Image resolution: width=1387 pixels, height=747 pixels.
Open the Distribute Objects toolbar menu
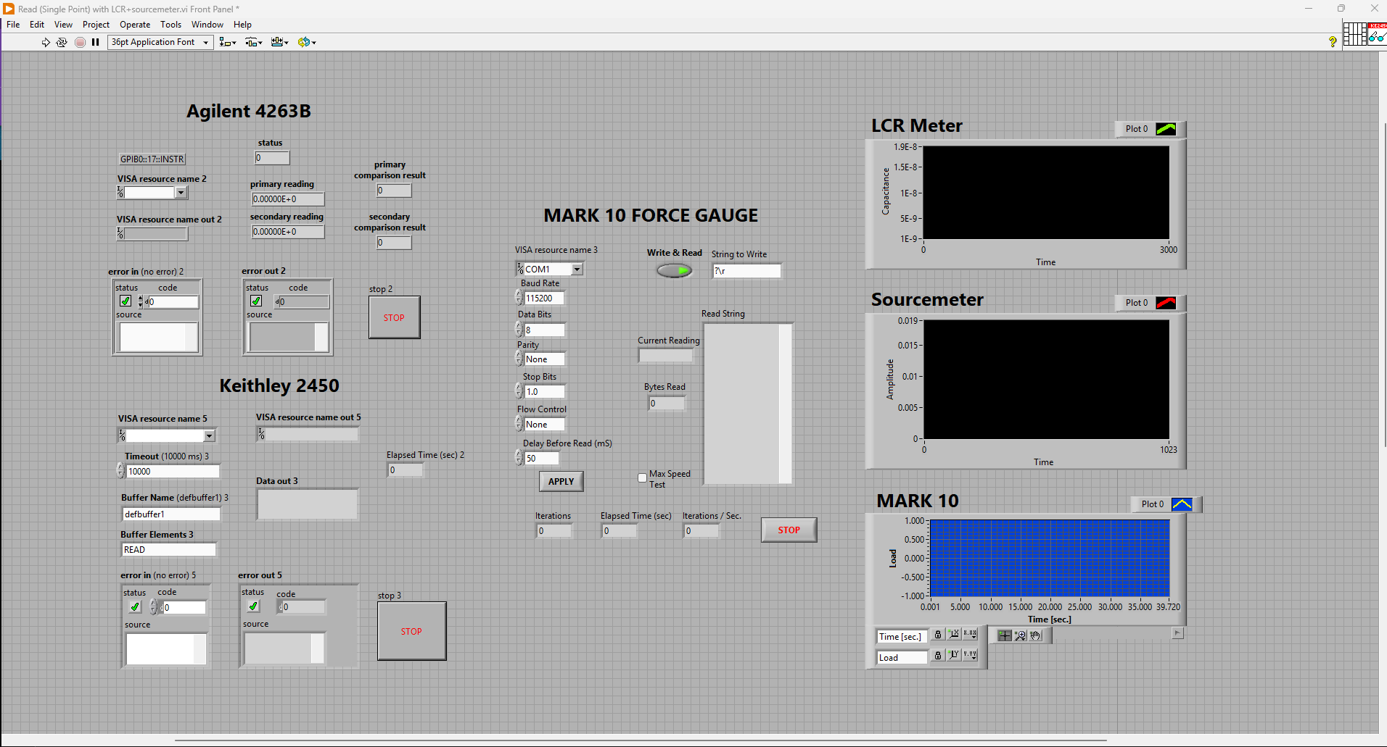click(x=254, y=42)
